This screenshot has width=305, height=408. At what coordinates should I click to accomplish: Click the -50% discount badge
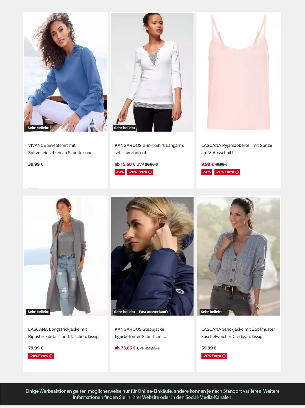207,172
